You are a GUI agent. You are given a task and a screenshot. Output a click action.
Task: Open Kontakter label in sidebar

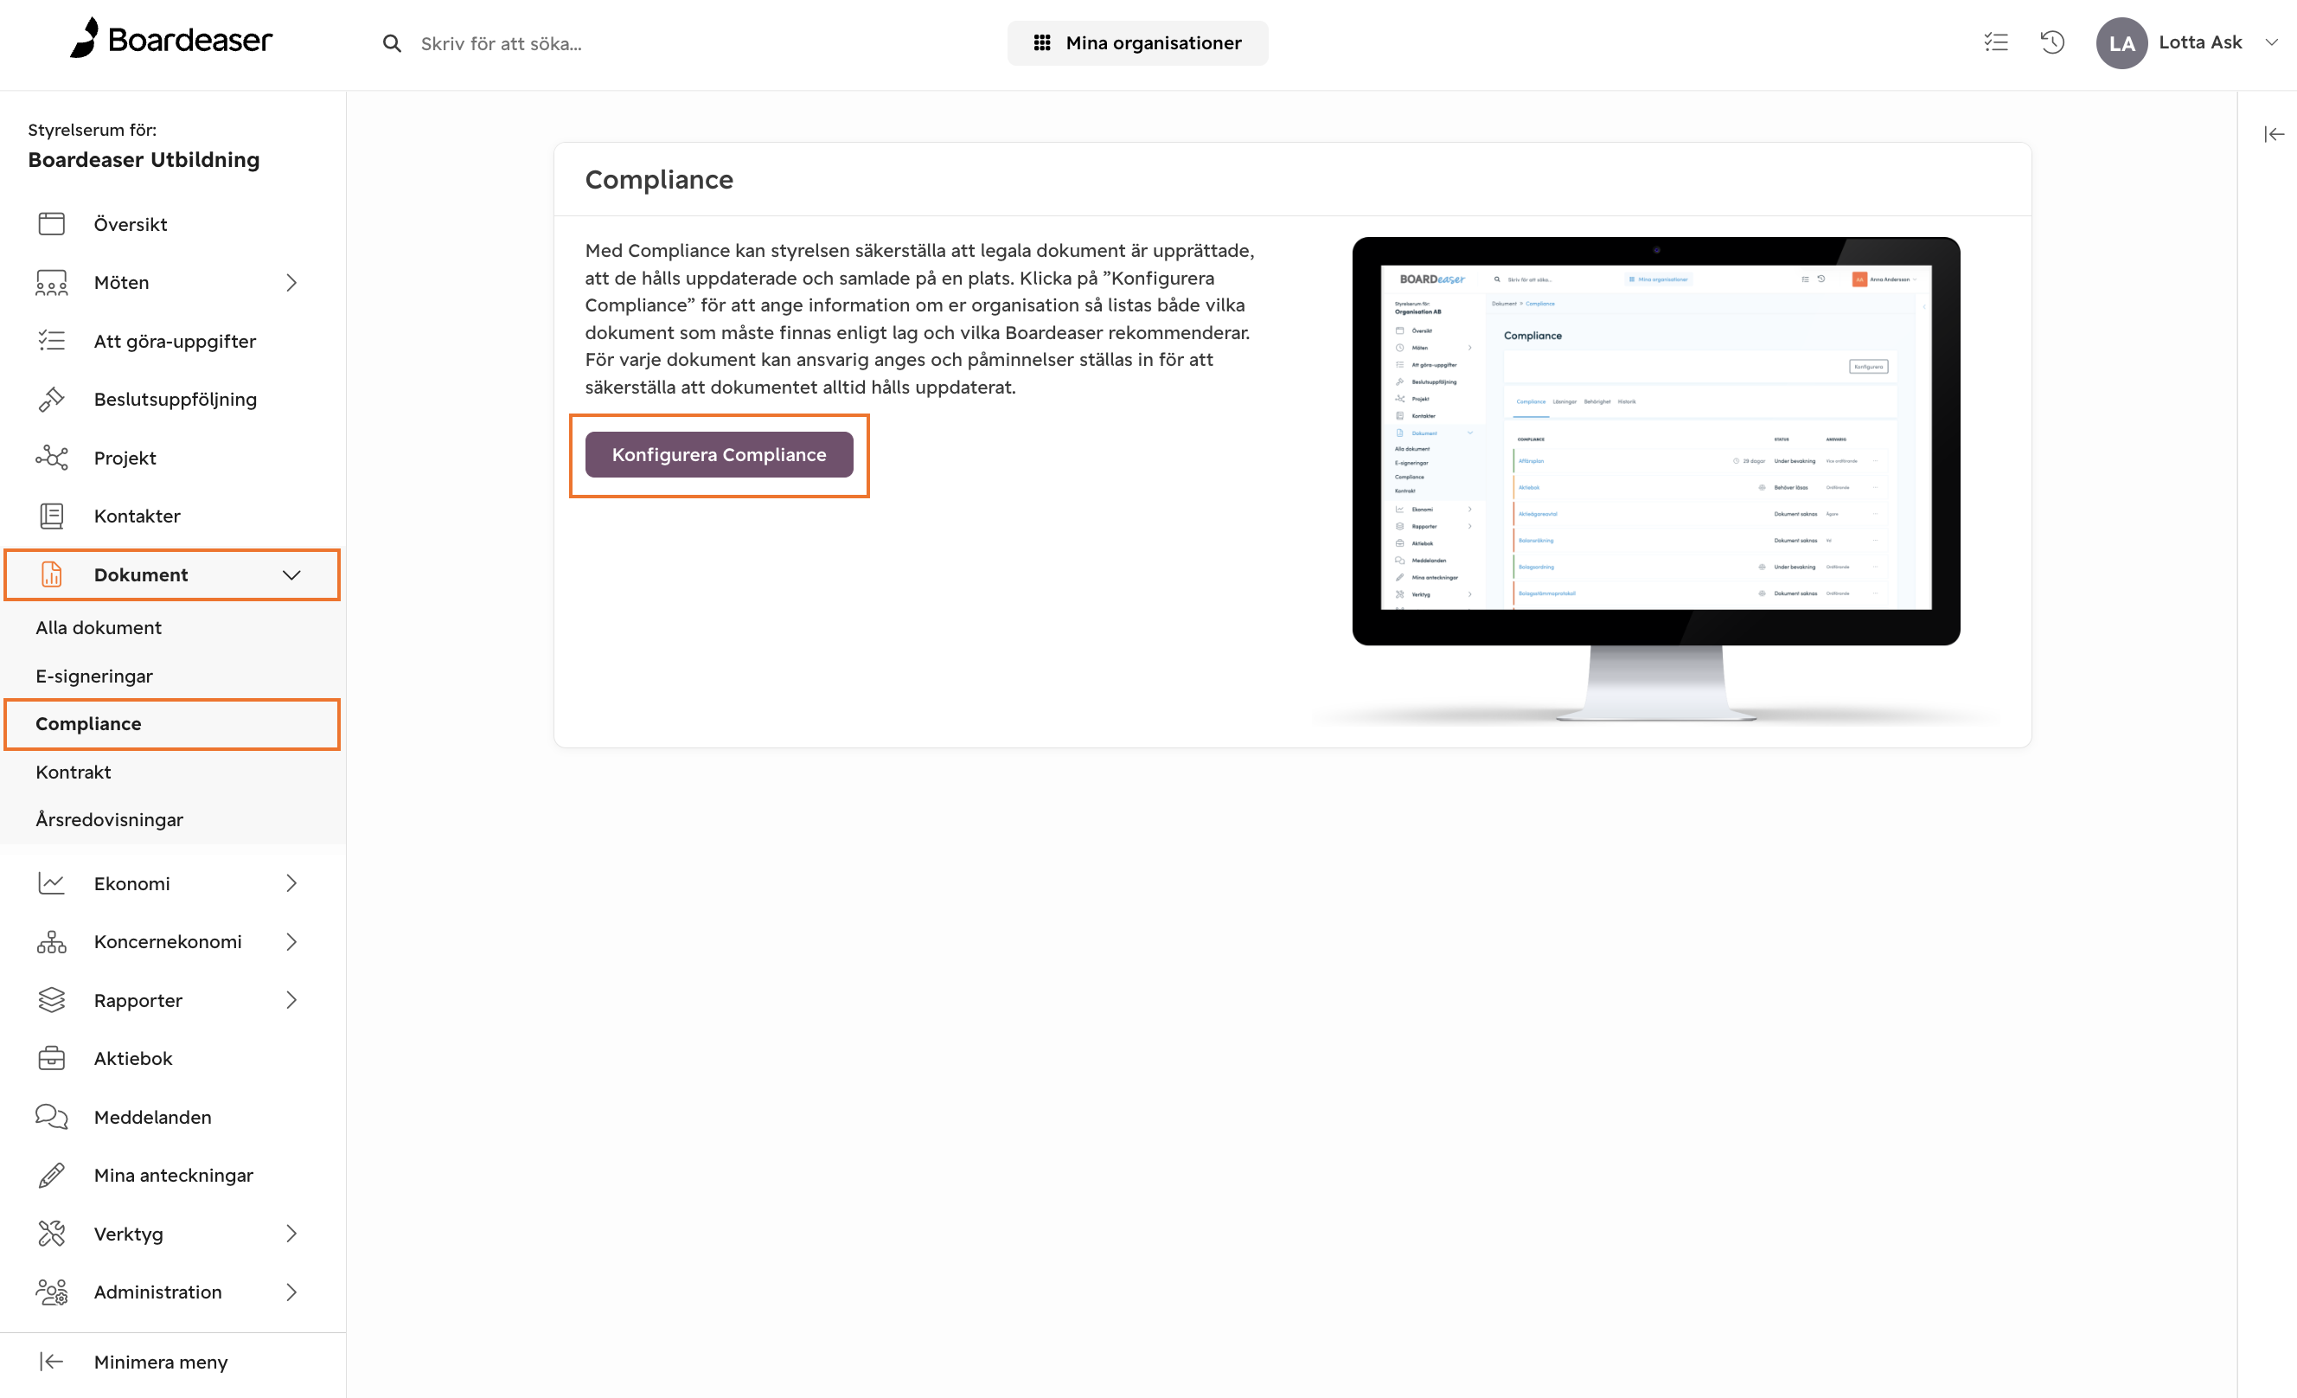click(x=137, y=516)
